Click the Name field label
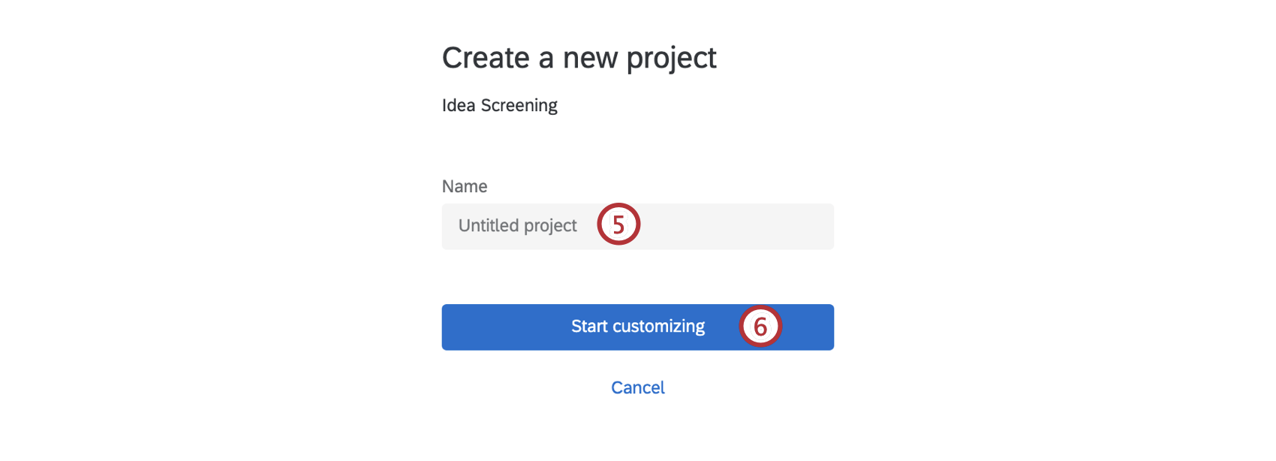This screenshot has width=1276, height=461. pyautogui.click(x=464, y=186)
